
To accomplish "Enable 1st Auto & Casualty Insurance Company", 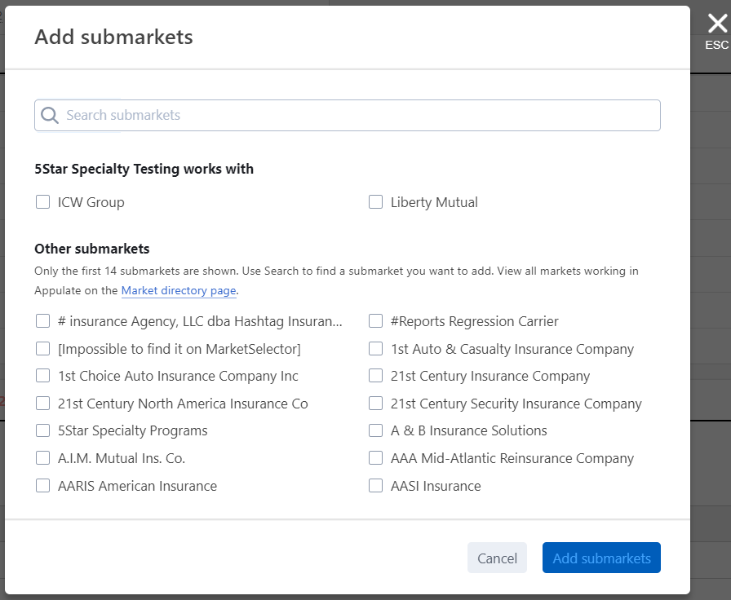I will pos(376,348).
